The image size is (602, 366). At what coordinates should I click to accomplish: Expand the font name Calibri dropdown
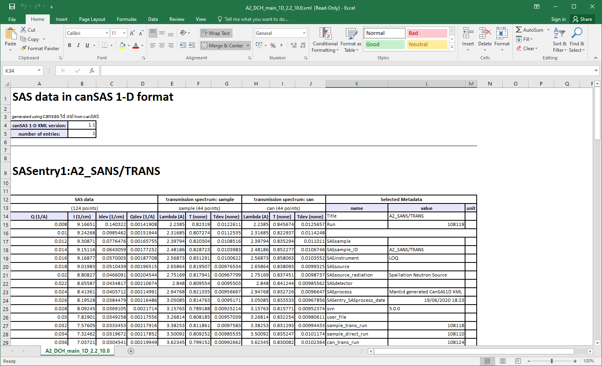click(x=107, y=33)
